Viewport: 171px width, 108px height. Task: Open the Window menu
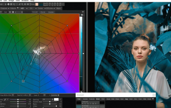25,1
